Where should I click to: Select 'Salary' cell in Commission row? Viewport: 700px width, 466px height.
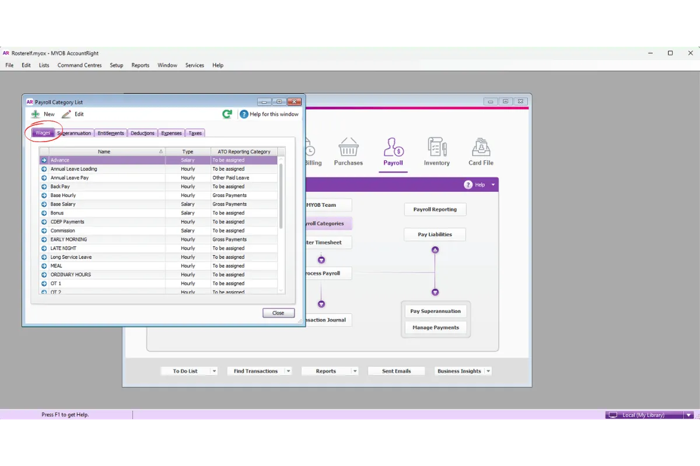188,231
